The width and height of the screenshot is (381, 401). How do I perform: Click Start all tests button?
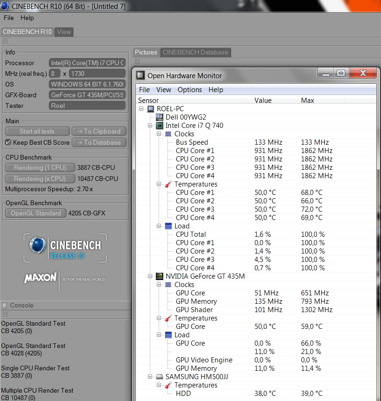pos(37,131)
